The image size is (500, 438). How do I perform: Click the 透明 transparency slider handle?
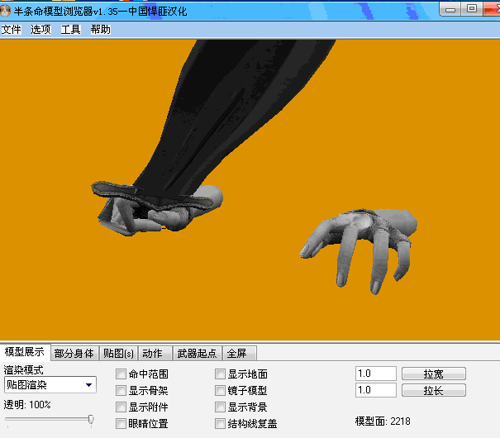[x=90, y=420]
